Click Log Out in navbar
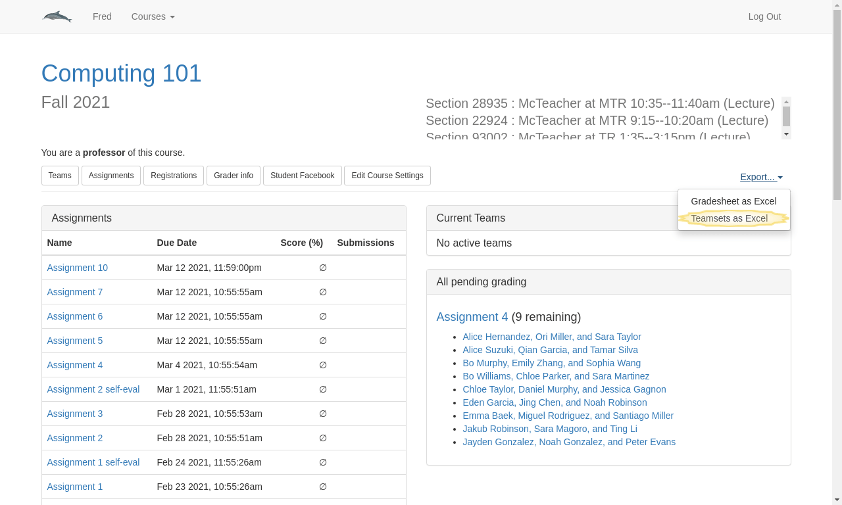This screenshot has height=505, width=842. [x=764, y=16]
